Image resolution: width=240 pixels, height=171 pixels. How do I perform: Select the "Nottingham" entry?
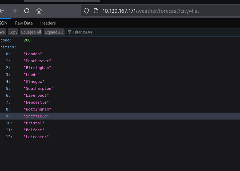[37, 109]
